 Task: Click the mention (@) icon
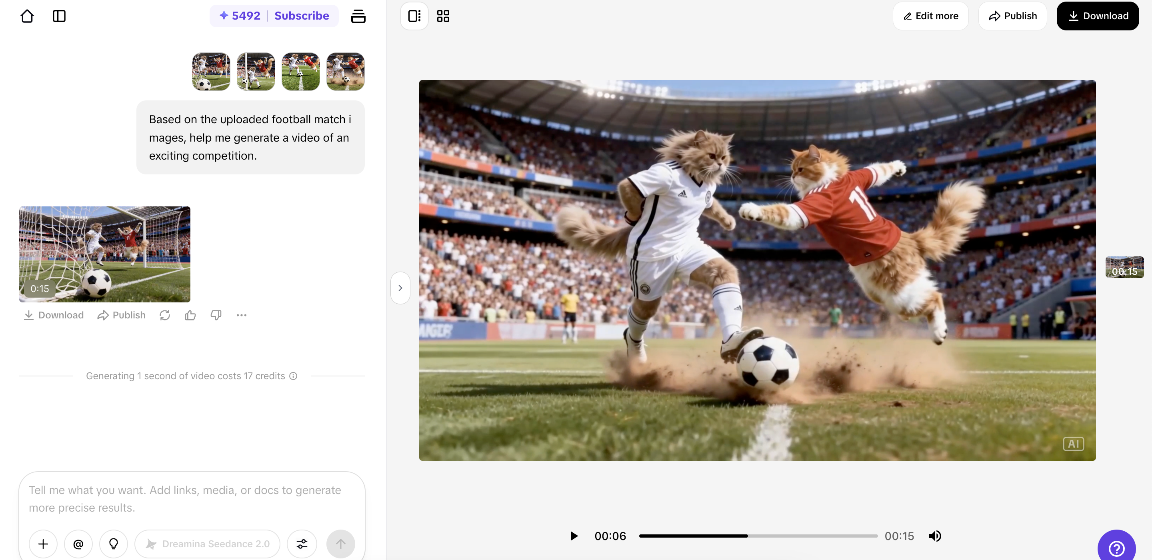tap(78, 544)
